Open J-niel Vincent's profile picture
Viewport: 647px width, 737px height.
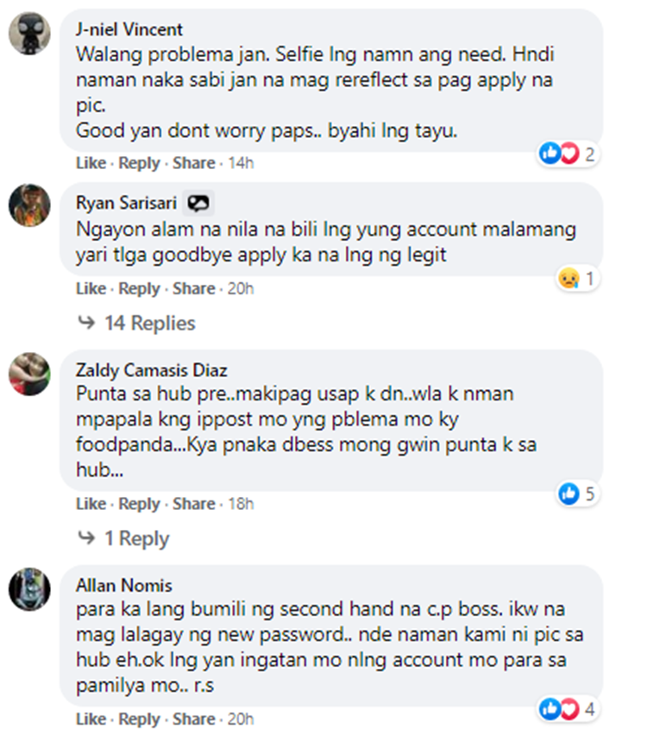(x=29, y=34)
